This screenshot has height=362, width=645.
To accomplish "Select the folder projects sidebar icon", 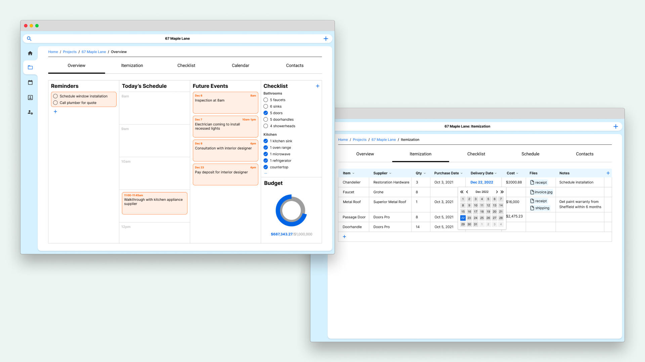I will point(30,67).
